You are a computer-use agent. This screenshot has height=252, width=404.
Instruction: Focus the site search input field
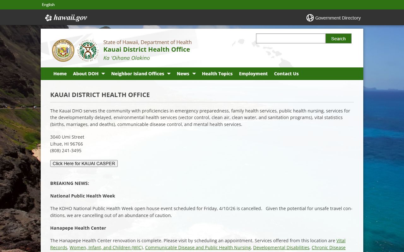(x=291, y=38)
